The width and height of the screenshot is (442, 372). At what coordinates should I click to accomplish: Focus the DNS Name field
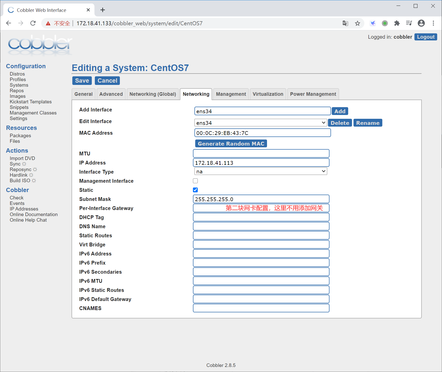pos(261,226)
